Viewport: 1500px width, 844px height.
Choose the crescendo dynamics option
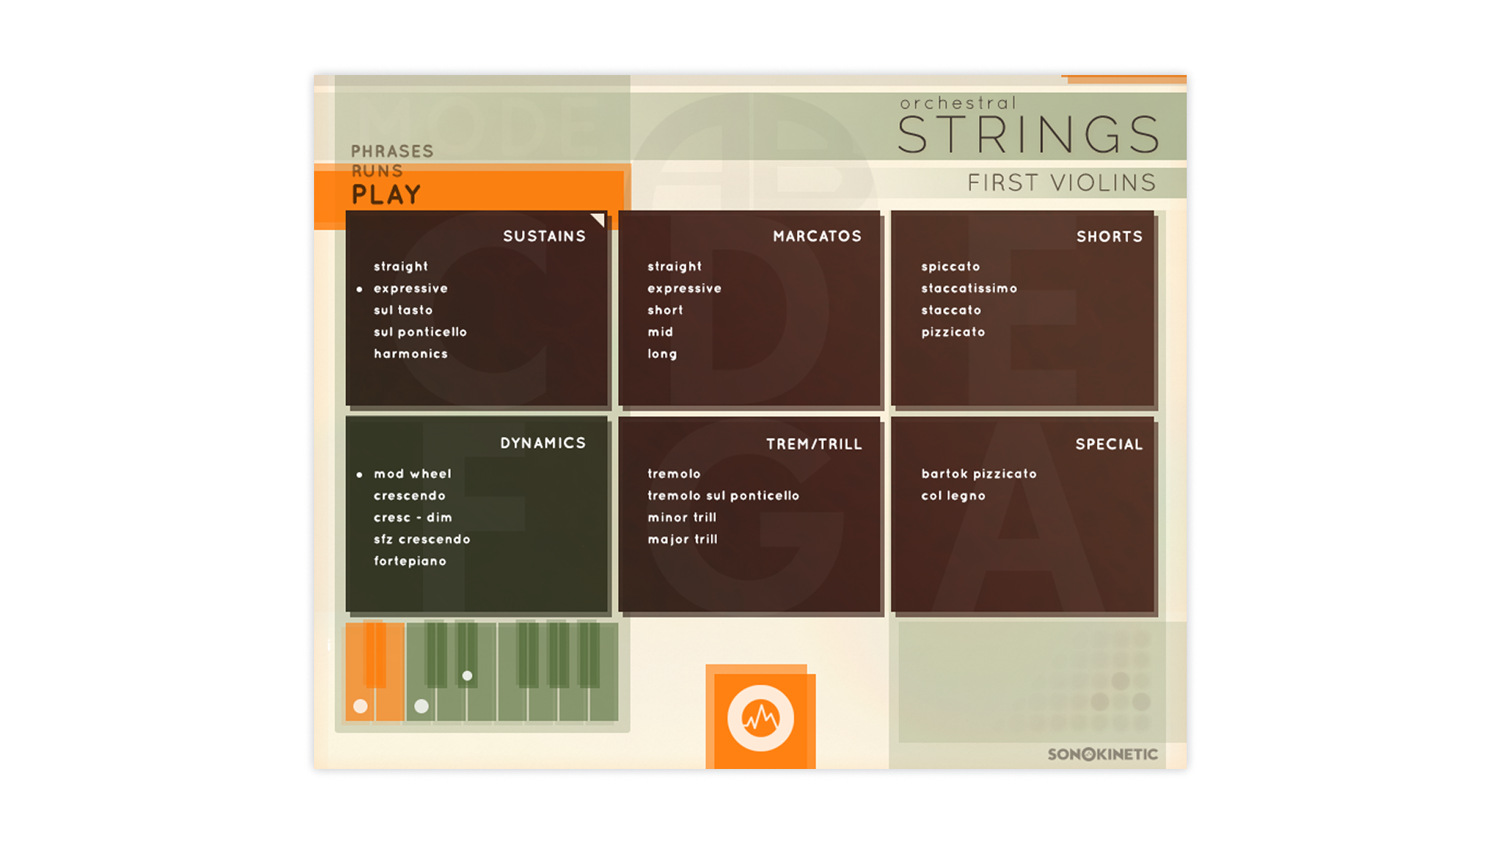click(x=409, y=495)
